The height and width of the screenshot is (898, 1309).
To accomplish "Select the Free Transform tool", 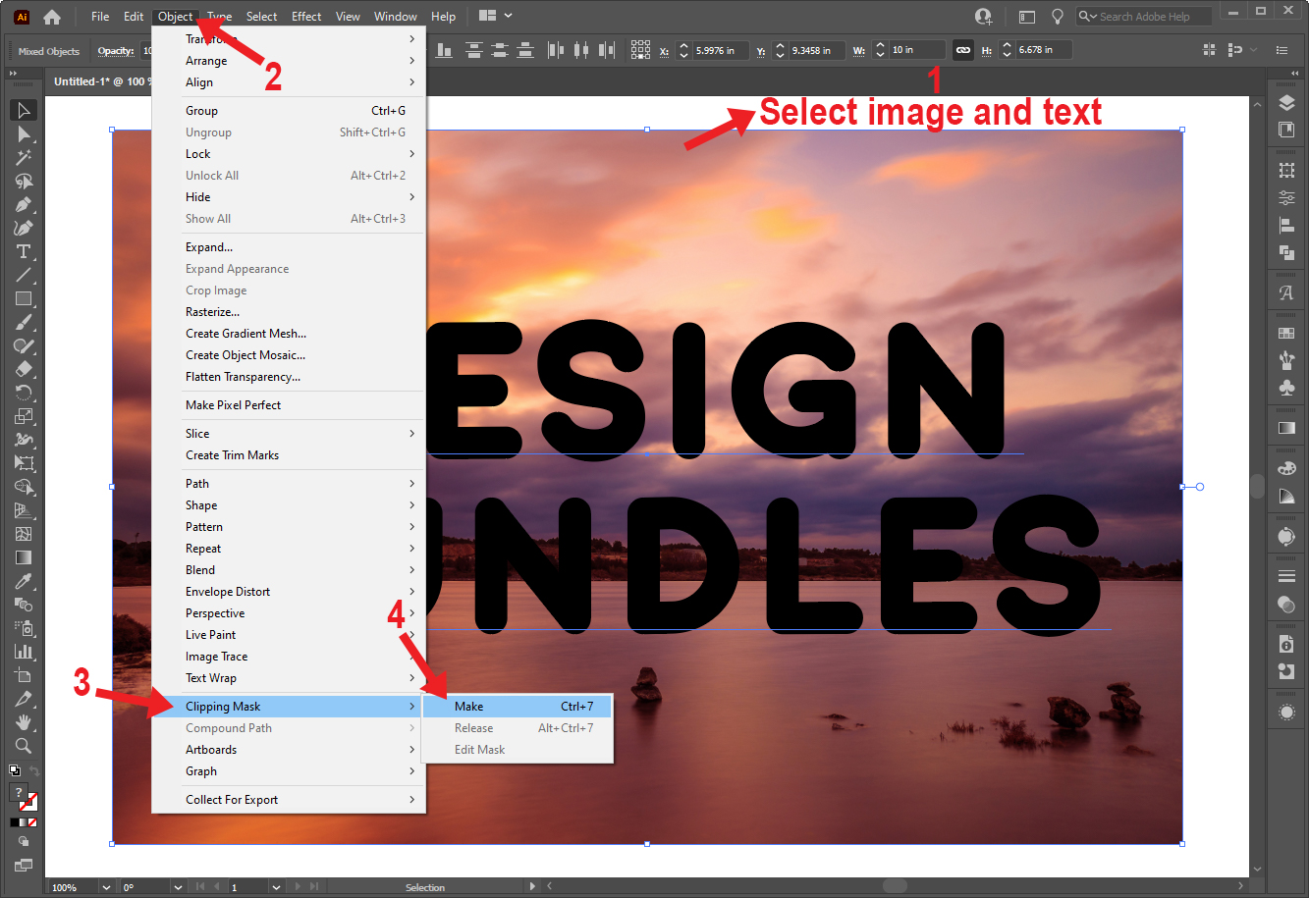I will click(24, 463).
